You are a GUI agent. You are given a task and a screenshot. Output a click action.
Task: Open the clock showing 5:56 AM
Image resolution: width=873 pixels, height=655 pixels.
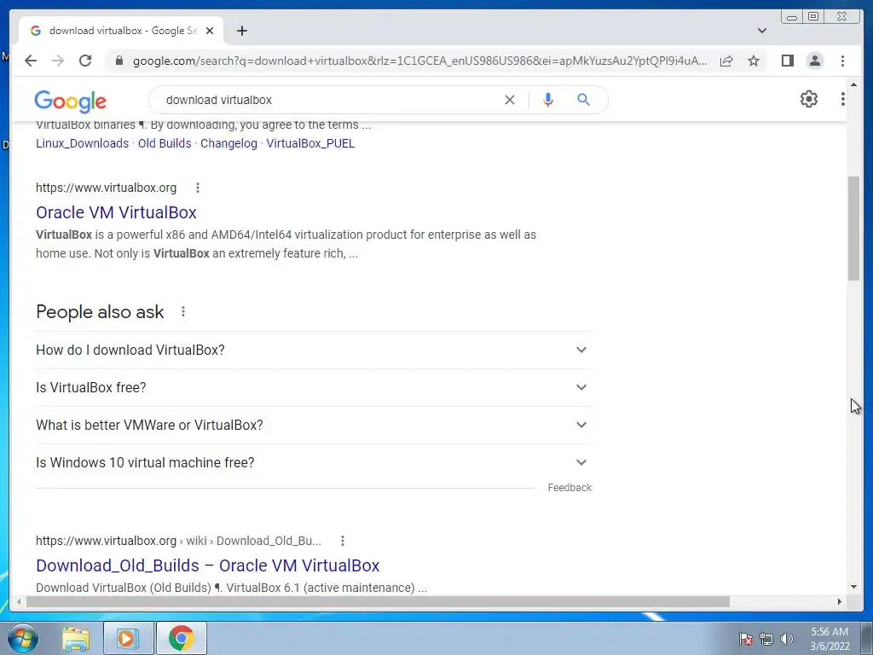(x=830, y=639)
